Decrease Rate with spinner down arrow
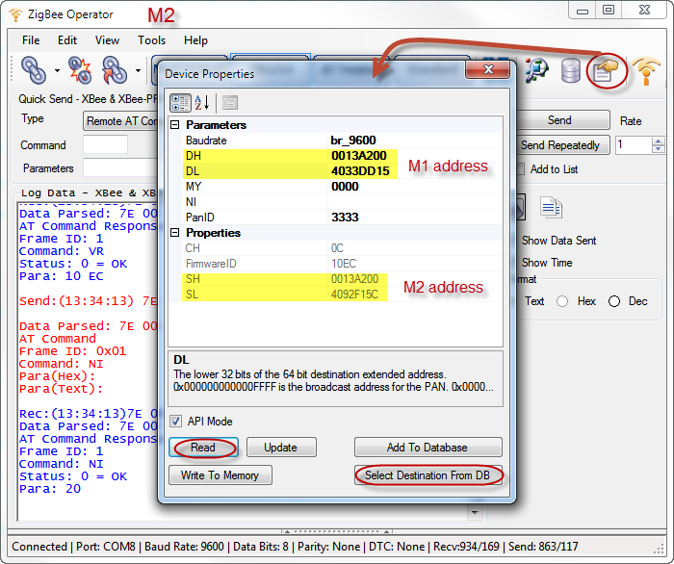Image resolution: width=674 pixels, height=564 pixels. click(x=658, y=149)
